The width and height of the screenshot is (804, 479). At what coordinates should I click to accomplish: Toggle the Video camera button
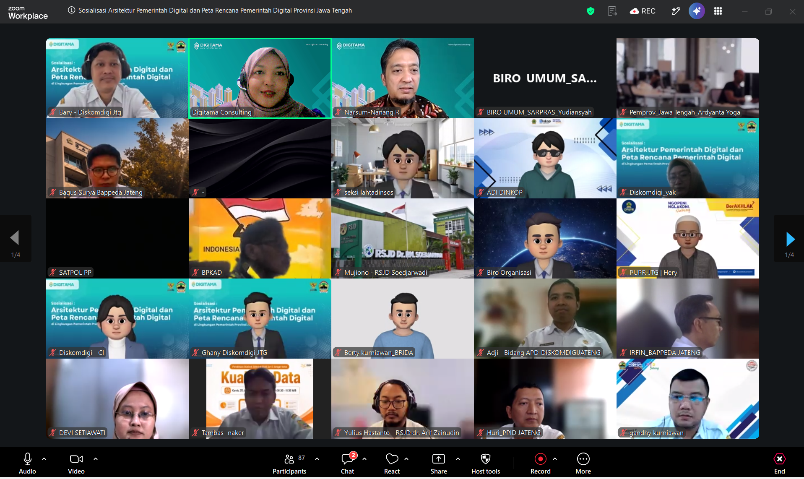pos(76,463)
